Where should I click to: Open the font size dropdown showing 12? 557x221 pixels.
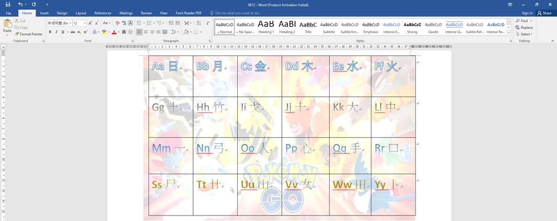click(84, 23)
